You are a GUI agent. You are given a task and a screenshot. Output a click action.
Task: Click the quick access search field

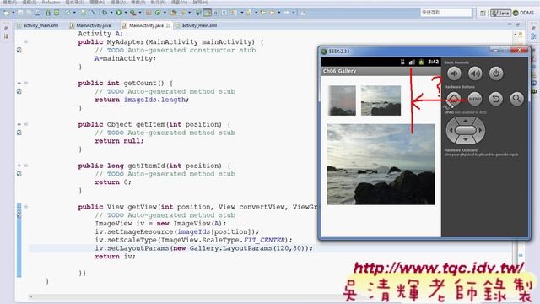click(x=445, y=13)
